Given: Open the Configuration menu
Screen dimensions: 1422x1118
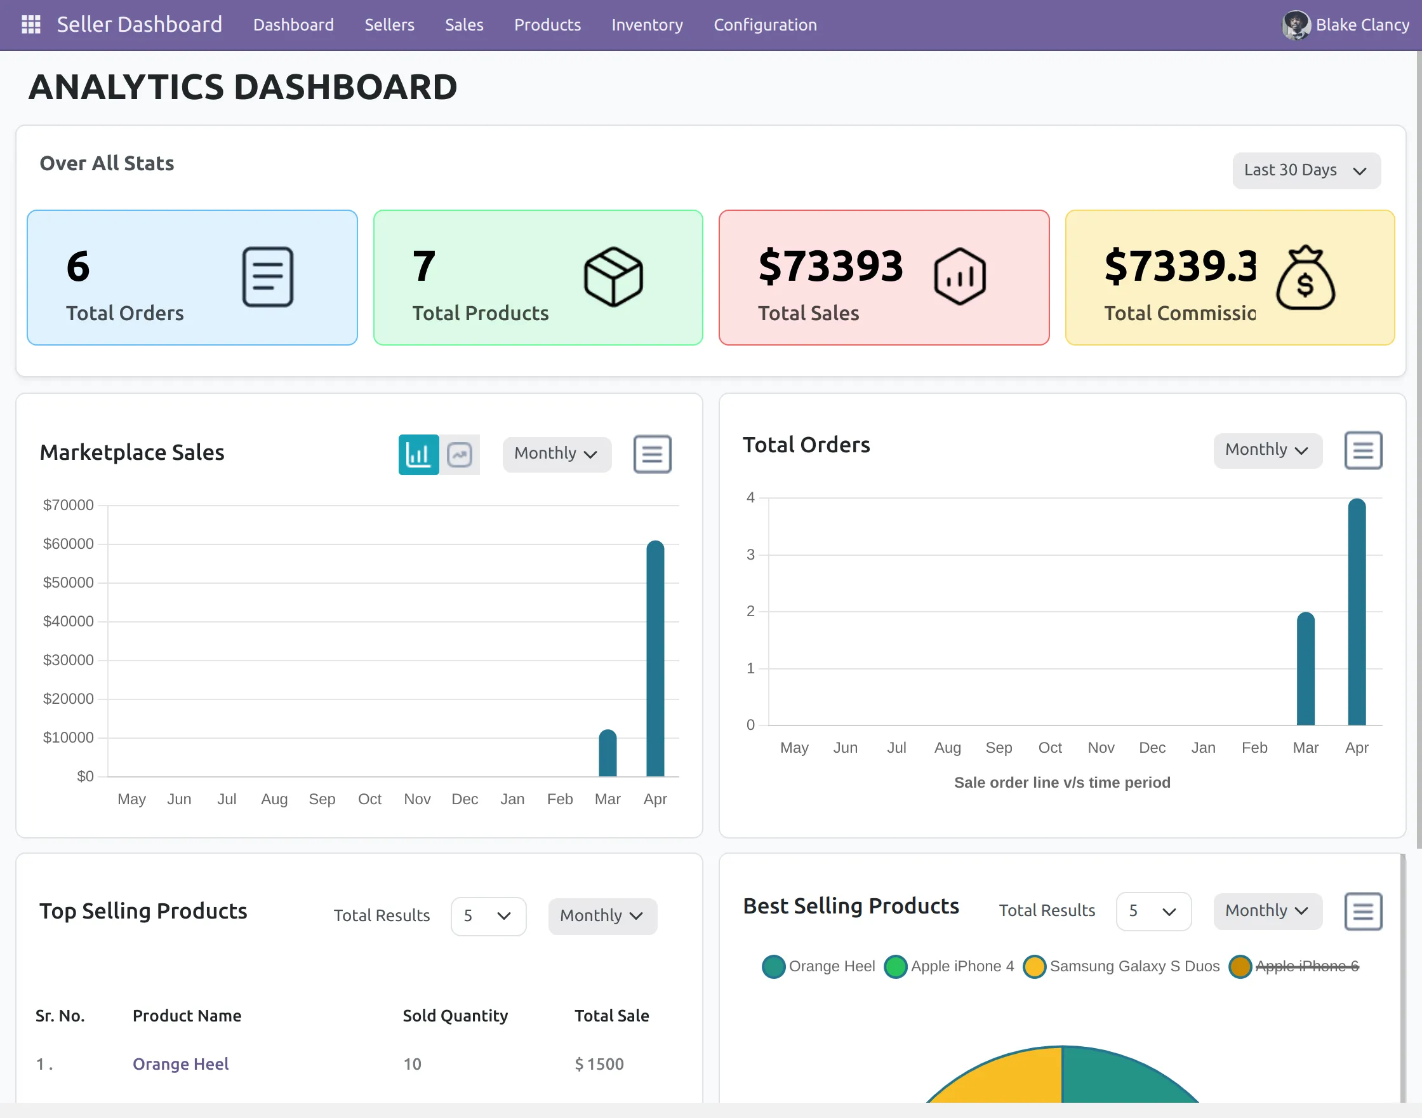Looking at the screenshot, I should pos(764,25).
